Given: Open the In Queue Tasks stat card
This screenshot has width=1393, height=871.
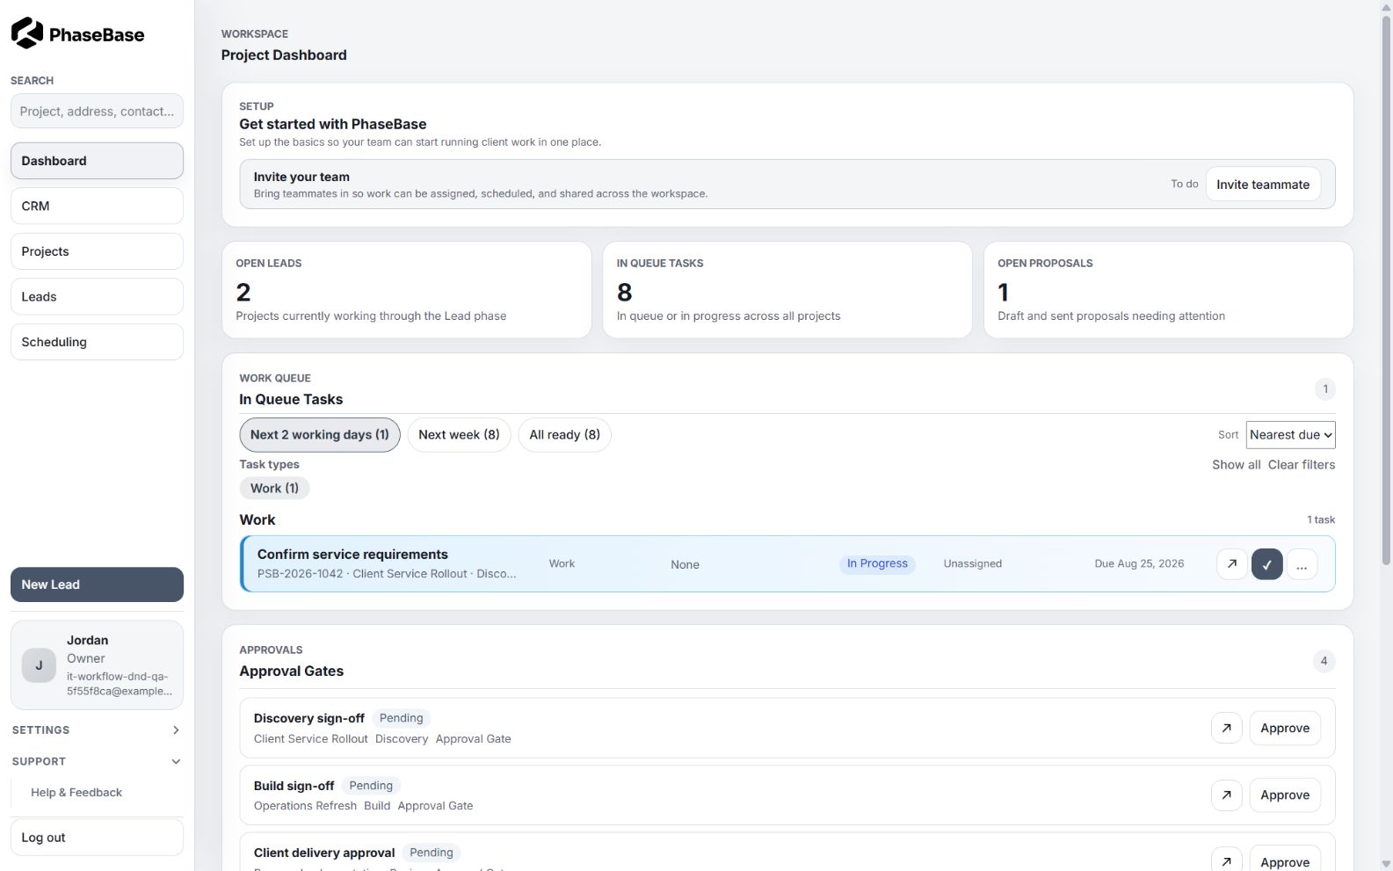Looking at the screenshot, I should coord(787,290).
